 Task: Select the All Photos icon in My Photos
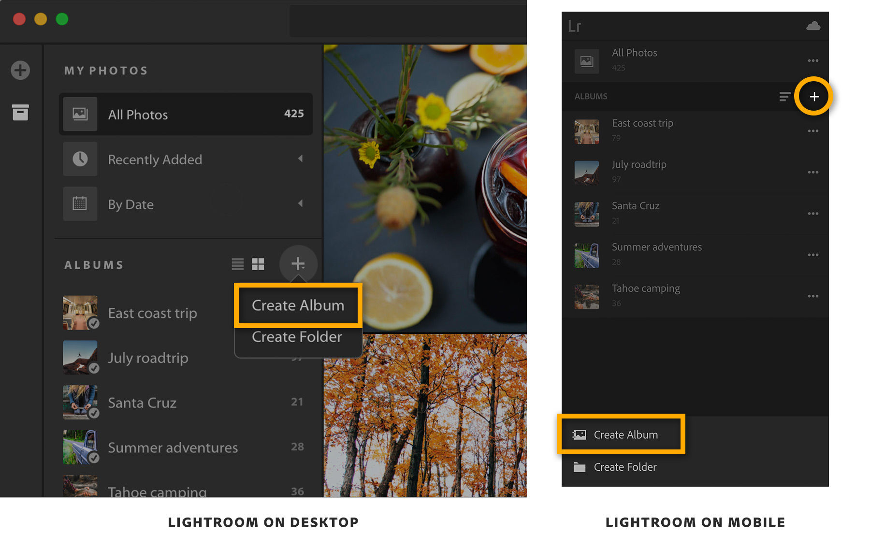80,114
